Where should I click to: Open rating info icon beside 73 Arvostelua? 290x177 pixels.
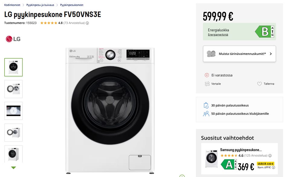pos(87,23)
